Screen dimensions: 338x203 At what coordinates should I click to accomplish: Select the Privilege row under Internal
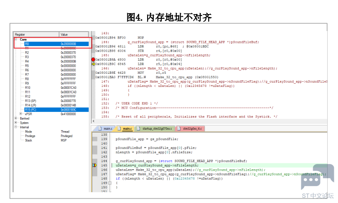pyautogui.click(x=57, y=136)
